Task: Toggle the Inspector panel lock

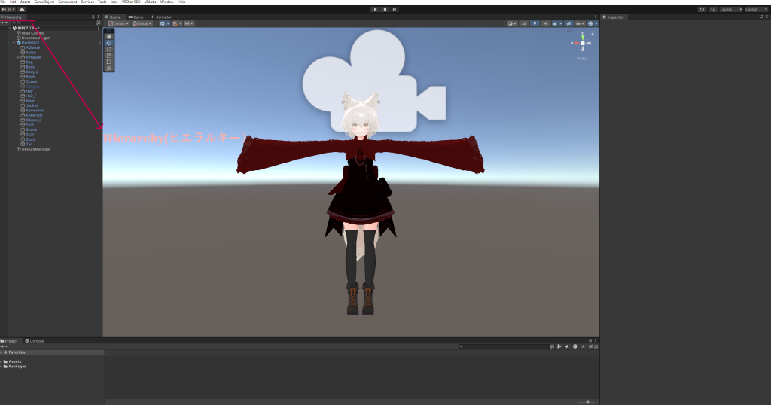Action: 760,17
